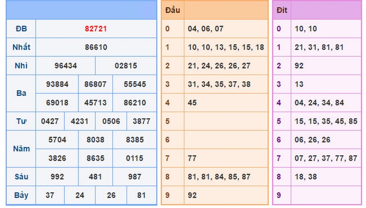Select the Đít values '10, 10'
The image size is (366, 208).
pyautogui.click(x=306, y=29)
